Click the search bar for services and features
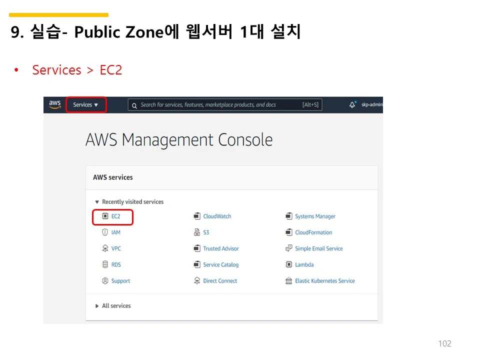The height and width of the screenshot is (360, 480). (225, 104)
